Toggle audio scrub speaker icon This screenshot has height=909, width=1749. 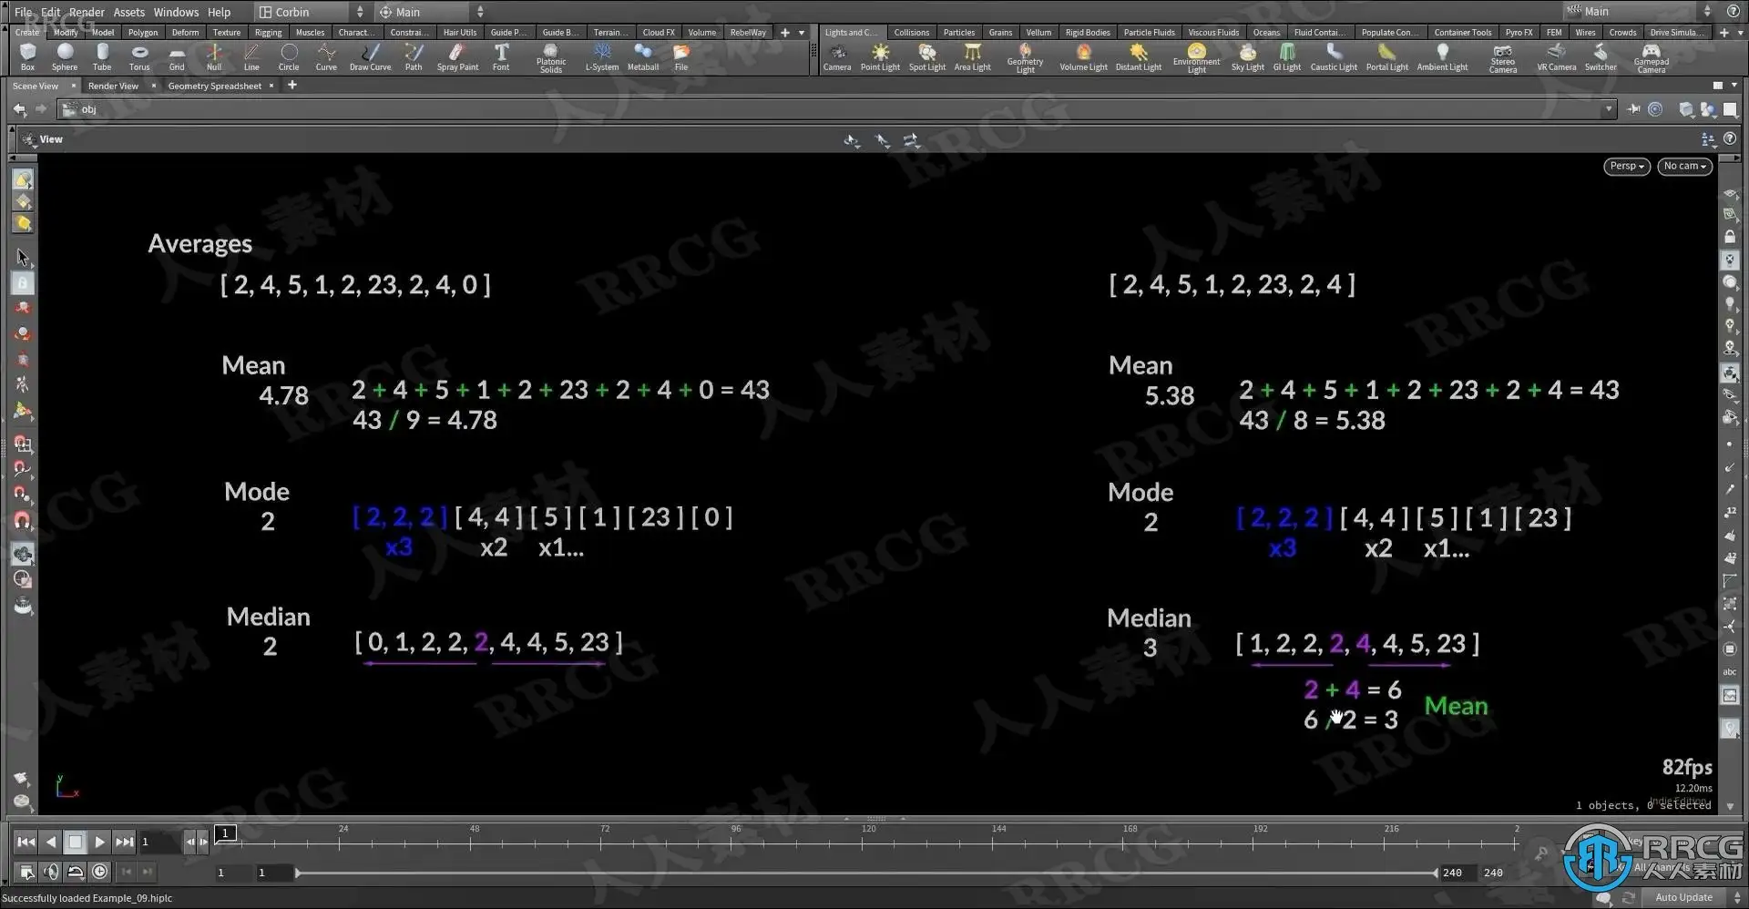[x=51, y=872]
